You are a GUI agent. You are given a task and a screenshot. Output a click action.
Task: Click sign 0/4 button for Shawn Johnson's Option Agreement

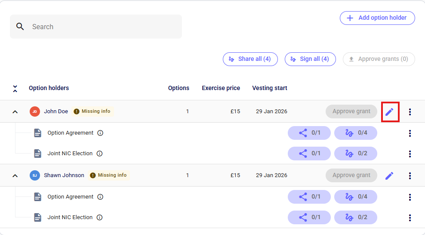click(355, 197)
